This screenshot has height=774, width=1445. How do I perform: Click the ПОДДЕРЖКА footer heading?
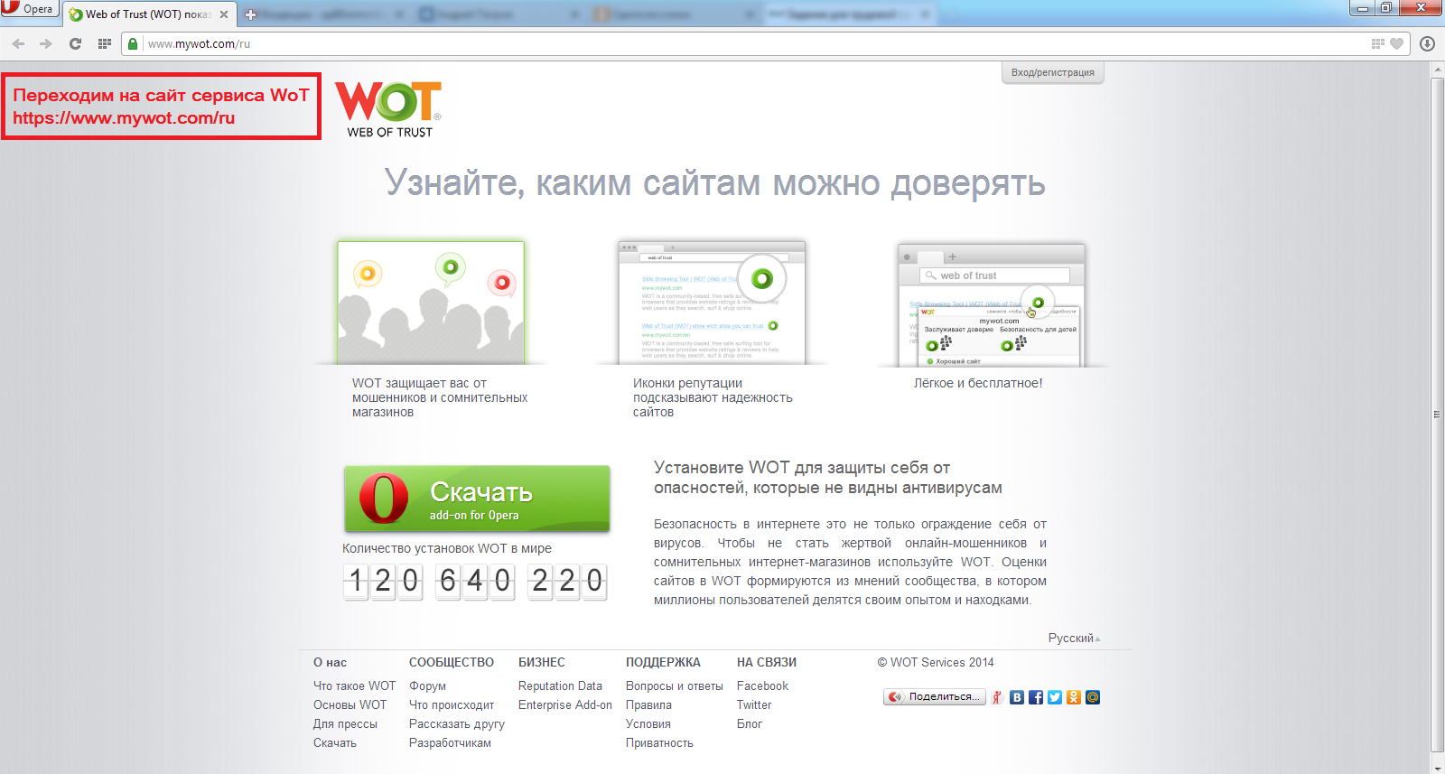pyautogui.click(x=663, y=662)
